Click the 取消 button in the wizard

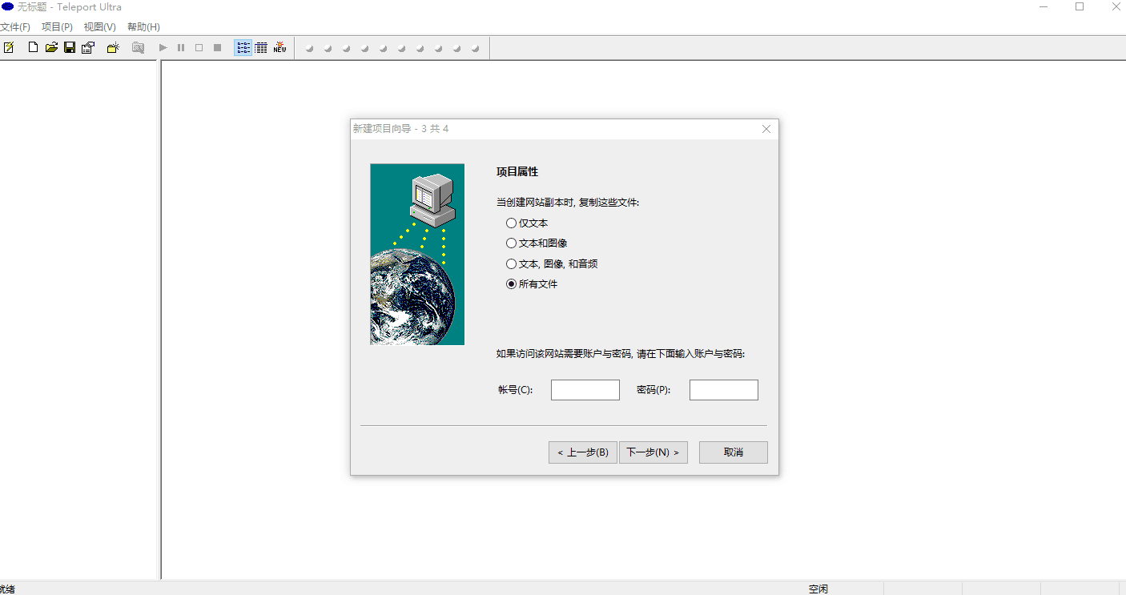(733, 452)
